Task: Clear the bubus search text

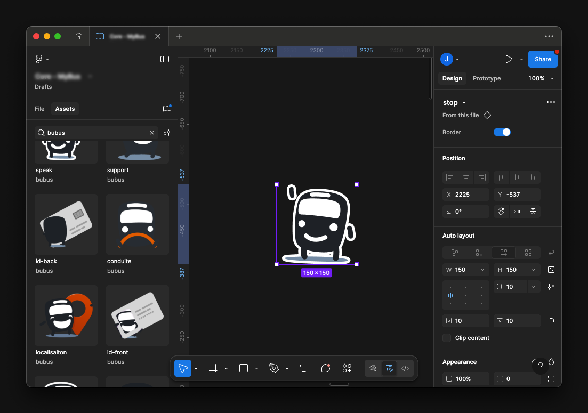Action: click(x=152, y=133)
